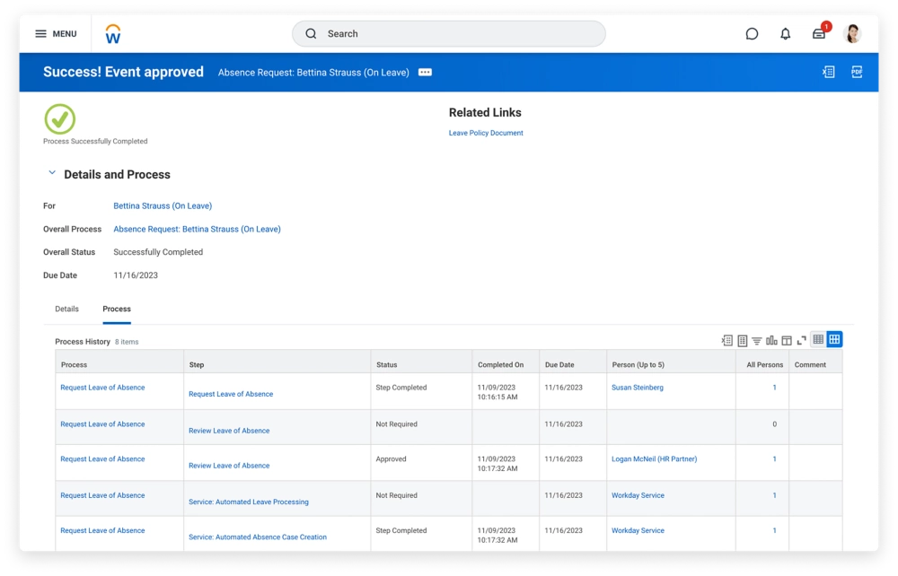
Task: Export page to Excel from blue header
Action: [x=829, y=73]
